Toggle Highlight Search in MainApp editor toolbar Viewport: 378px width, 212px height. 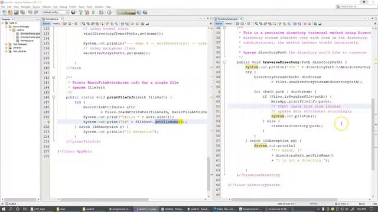point(97,24)
